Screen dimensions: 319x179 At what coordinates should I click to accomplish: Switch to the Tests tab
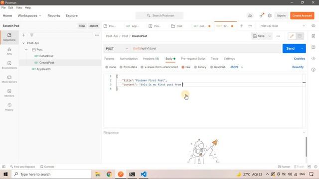click(x=214, y=59)
